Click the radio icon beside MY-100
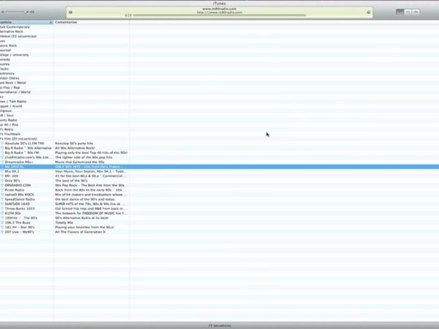This screenshot has height=329, width=439. click(2, 176)
